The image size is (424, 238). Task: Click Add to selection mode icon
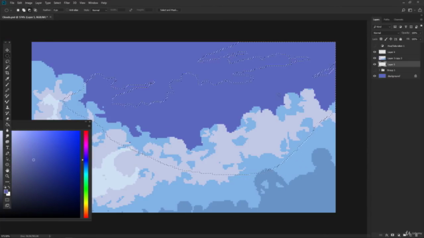[x=24, y=10]
